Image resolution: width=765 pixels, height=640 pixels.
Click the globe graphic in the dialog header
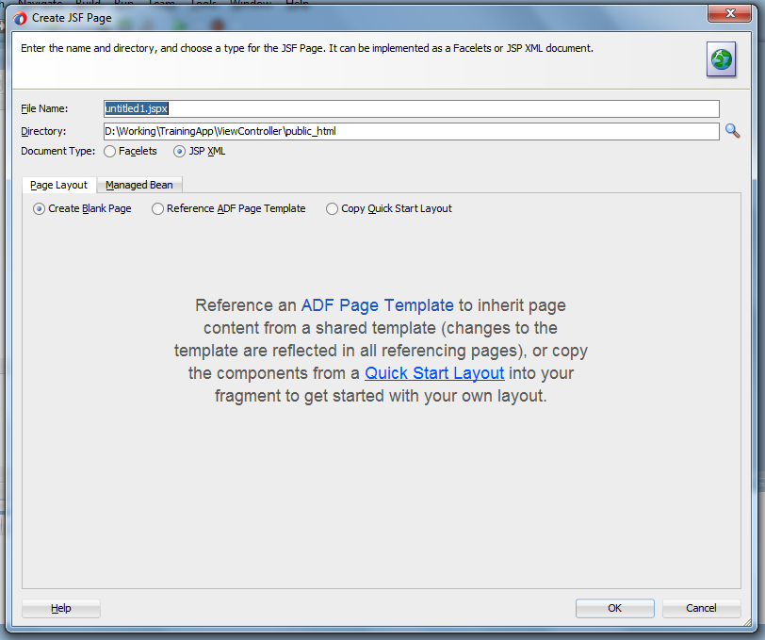pos(721,58)
